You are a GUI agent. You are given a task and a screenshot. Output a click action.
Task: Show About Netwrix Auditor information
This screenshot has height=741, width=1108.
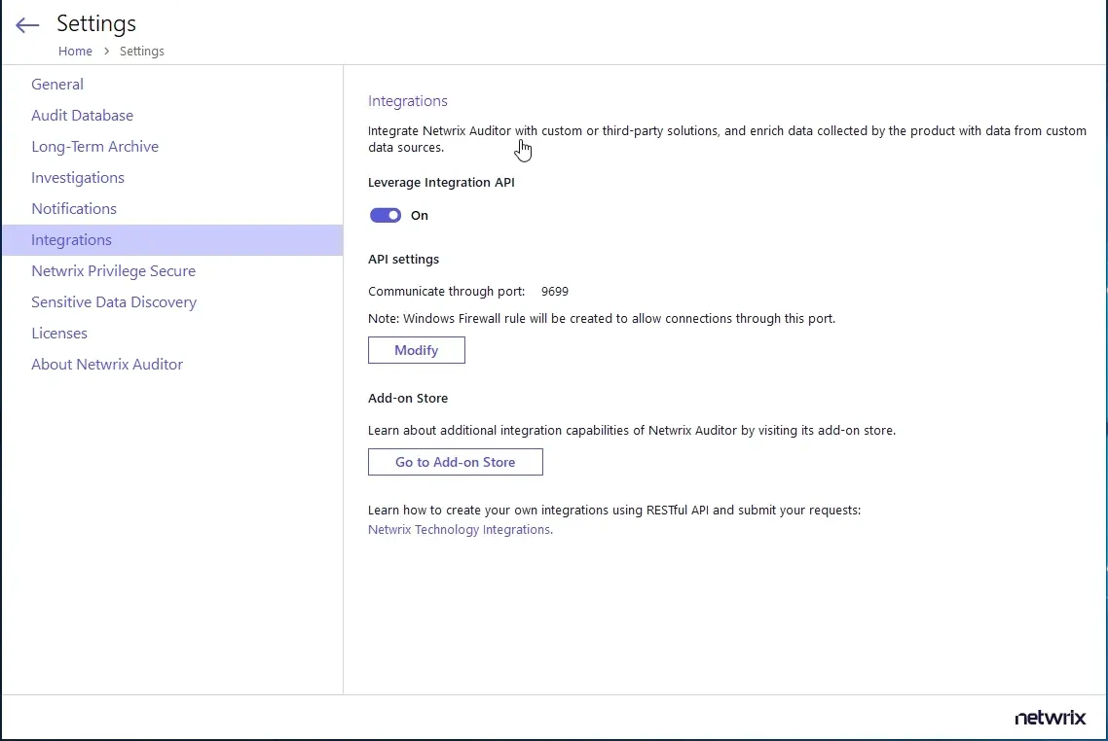[107, 364]
